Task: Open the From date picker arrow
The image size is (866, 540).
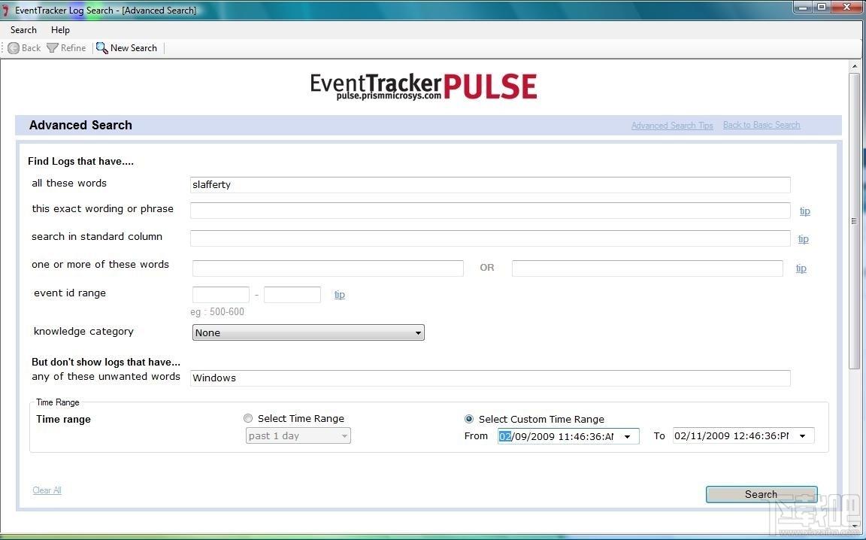Action: coord(628,437)
